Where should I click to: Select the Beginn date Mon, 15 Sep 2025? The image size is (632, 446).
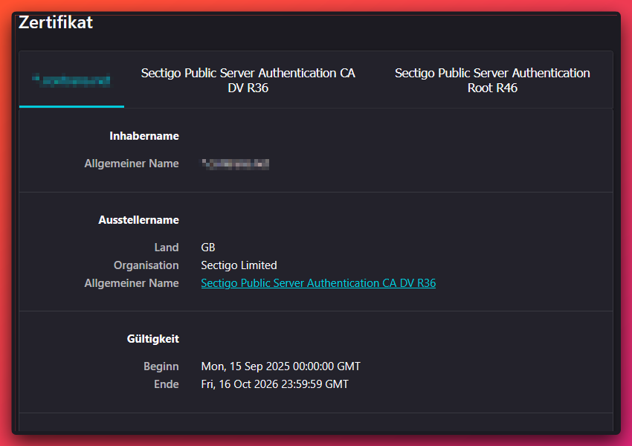click(280, 366)
